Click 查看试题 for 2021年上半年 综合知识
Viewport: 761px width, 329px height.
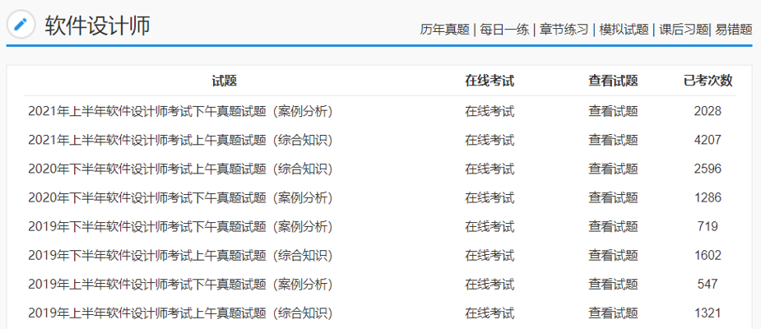point(613,141)
